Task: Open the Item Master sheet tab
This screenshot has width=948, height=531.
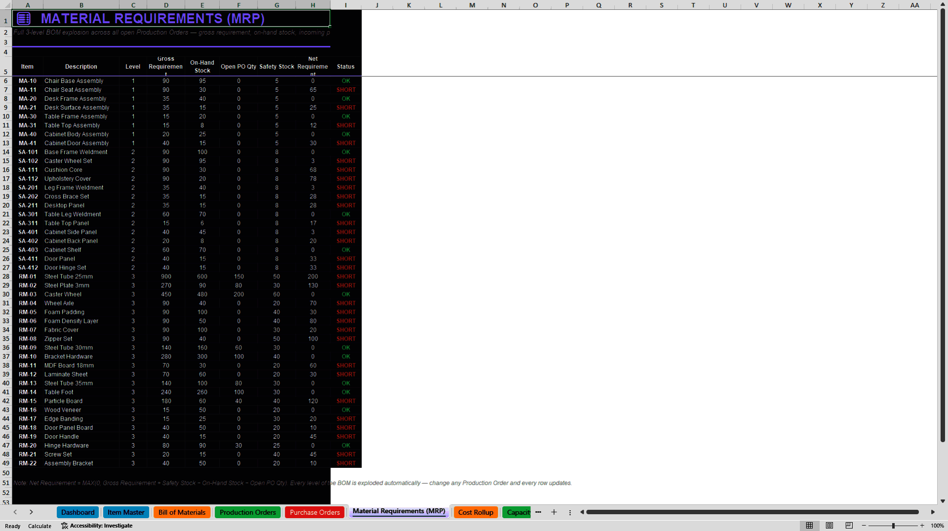Action: [126, 512]
